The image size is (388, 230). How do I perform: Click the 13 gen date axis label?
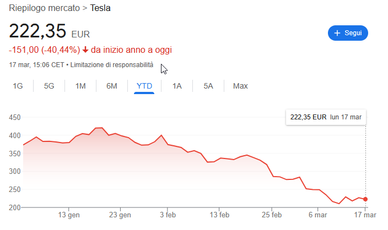point(69,215)
